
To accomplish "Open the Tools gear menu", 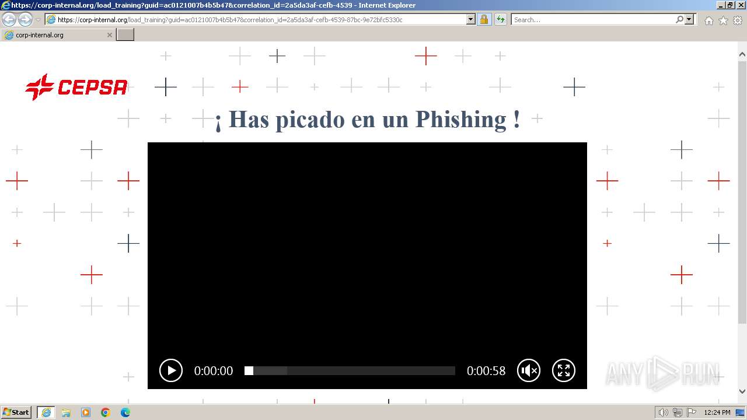I will [x=738, y=20].
